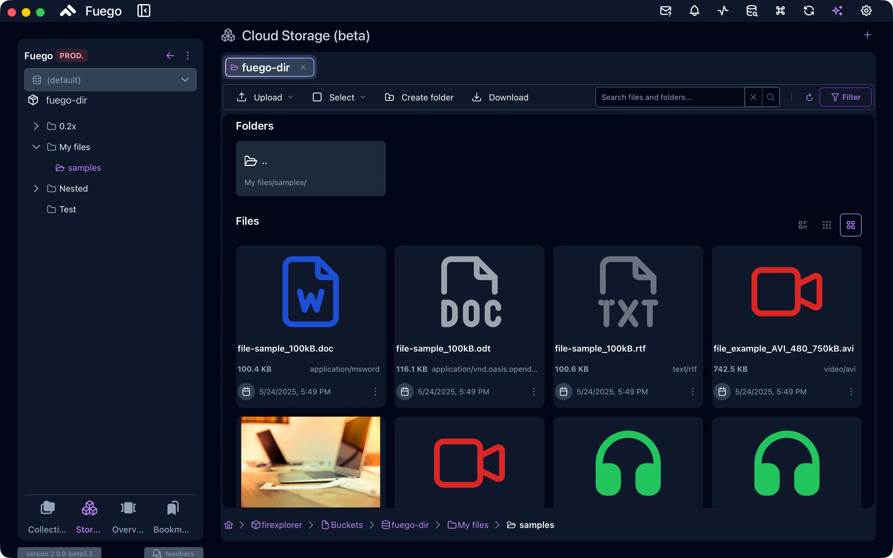Open the Upload dropdown
This screenshot has height=558, width=893.
pyautogui.click(x=265, y=97)
